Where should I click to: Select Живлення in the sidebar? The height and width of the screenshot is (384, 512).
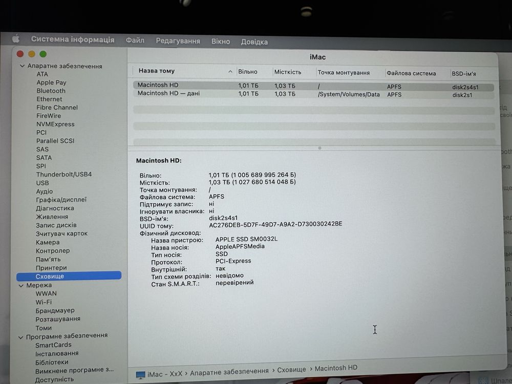(52, 217)
